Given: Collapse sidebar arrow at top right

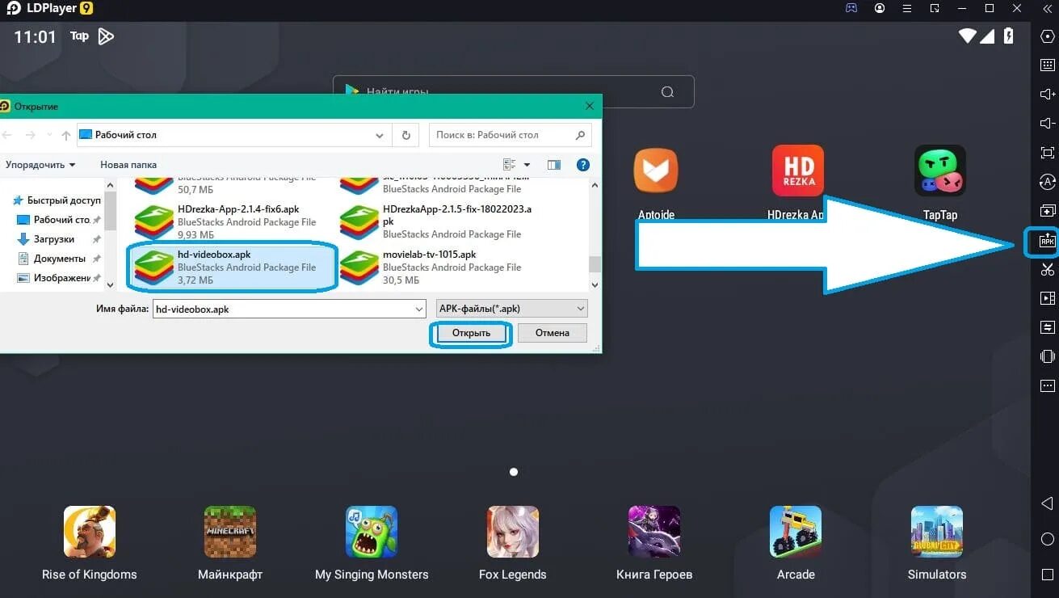Looking at the screenshot, I should pos(1047,8).
